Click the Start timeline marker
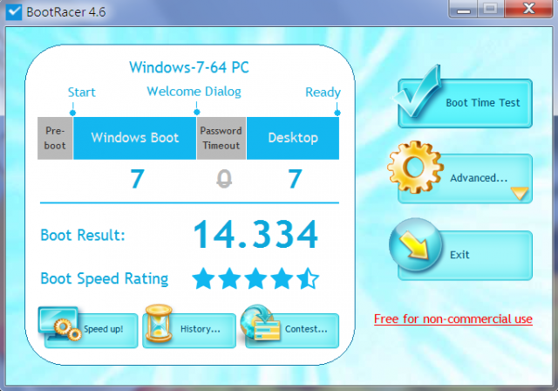The height and width of the screenshot is (391, 558). (x=72, y=113)
